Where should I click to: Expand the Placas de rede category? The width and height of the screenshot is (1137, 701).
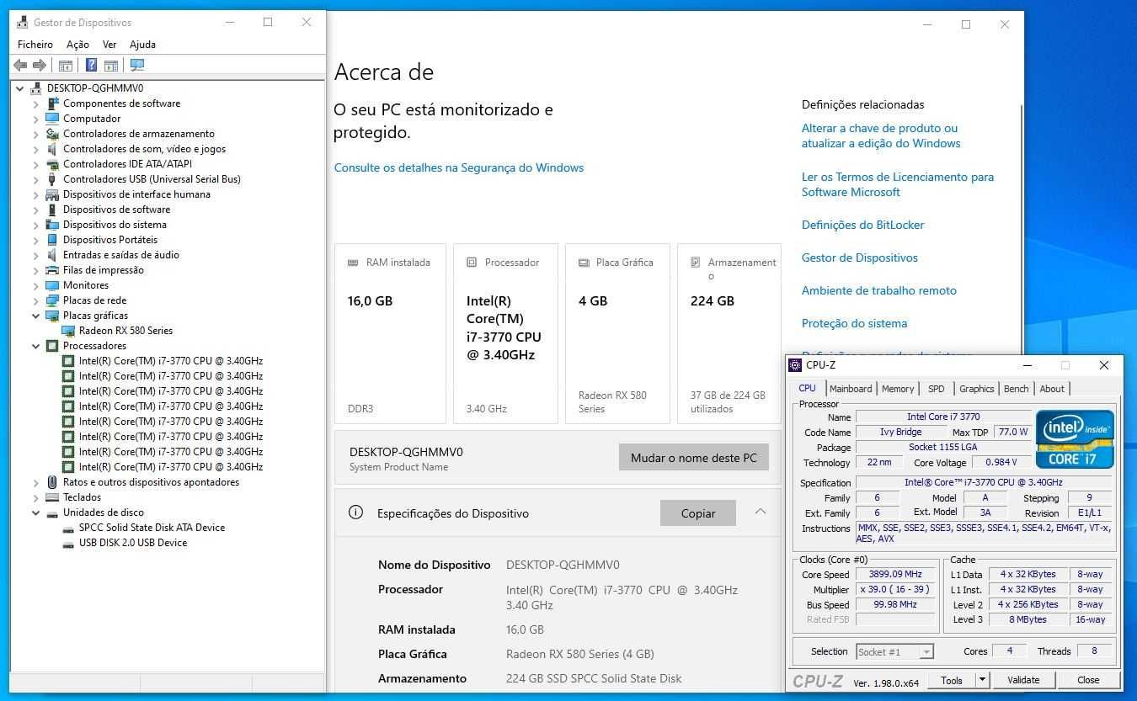coord(36,300)
